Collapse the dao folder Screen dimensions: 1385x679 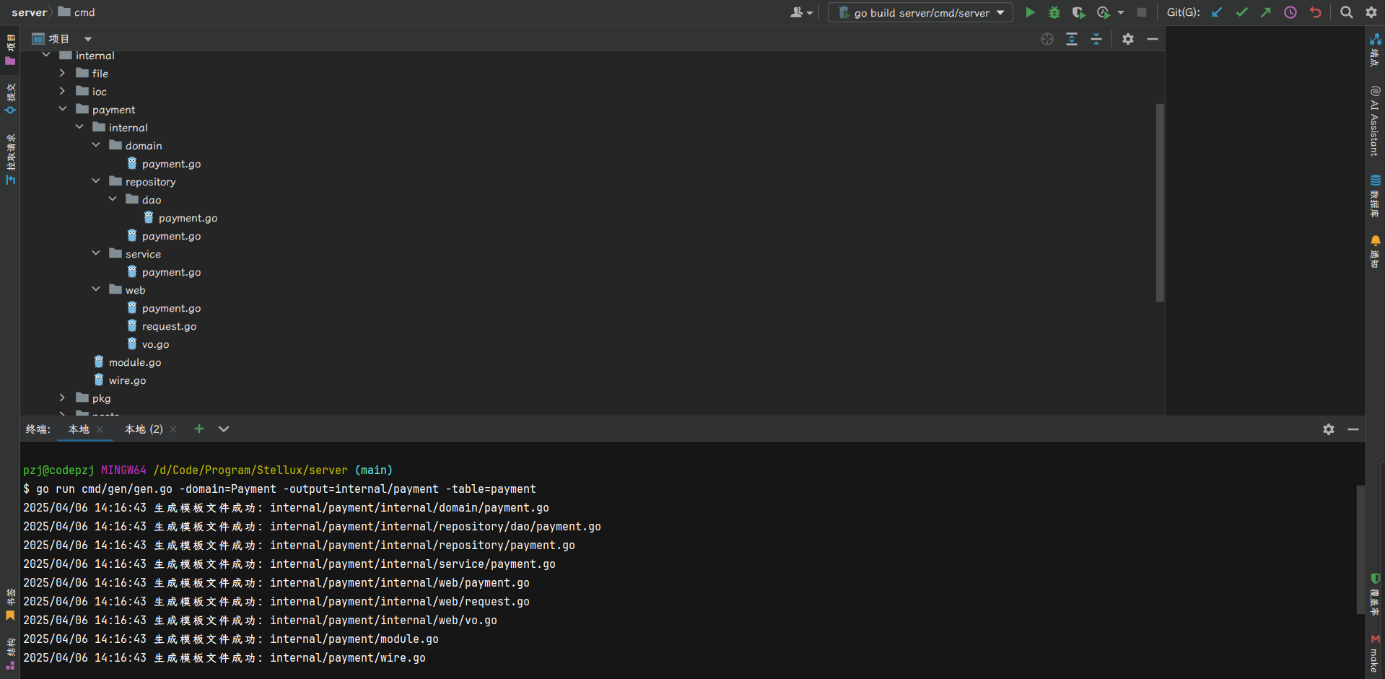tap(113, 199)
